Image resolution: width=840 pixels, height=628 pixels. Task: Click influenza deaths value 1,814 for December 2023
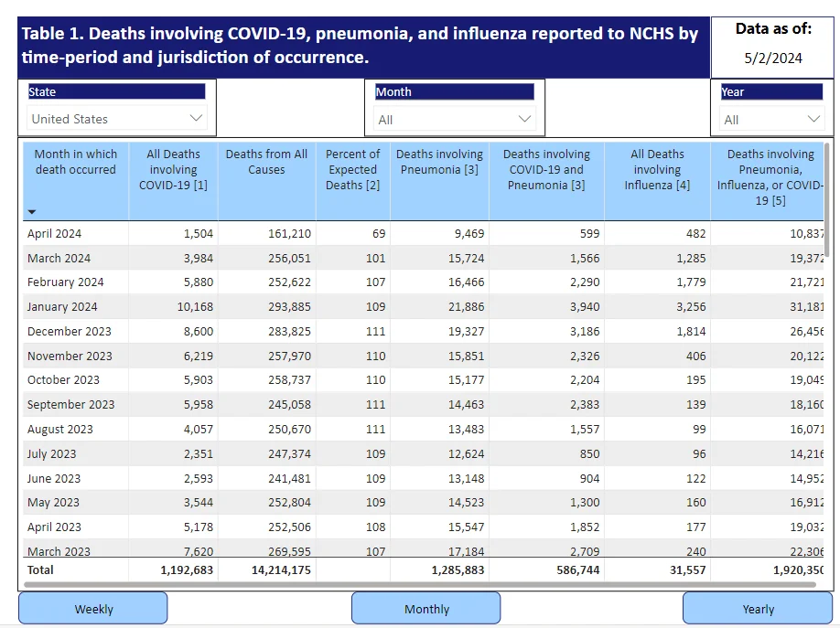click(x=691, y=332)
